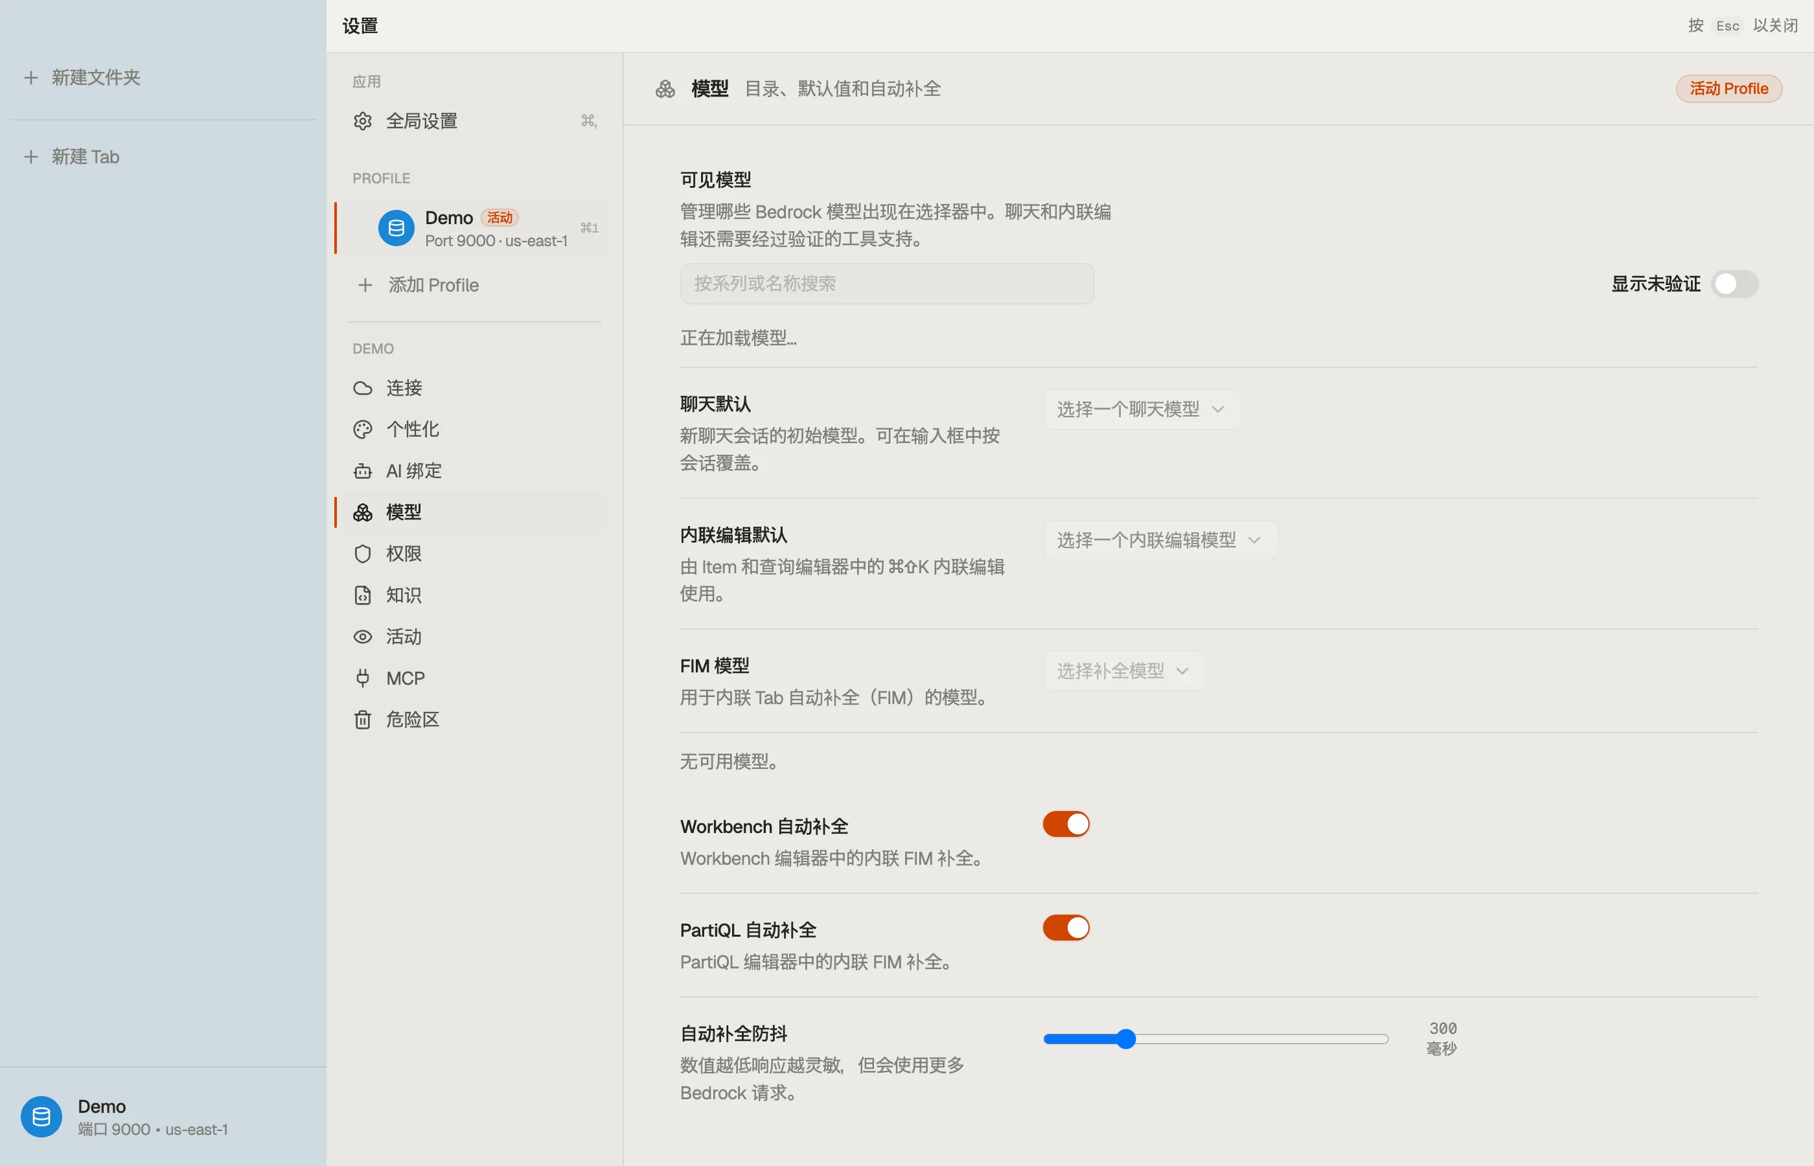This screenshot has height=1166, width=1814.
Task: Click the 全局设置 gear icon
Action: point(363,121)
